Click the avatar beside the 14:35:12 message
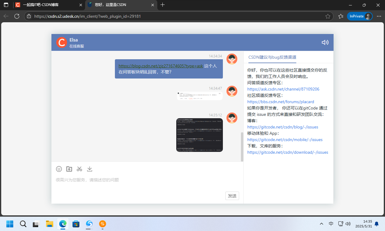The image size is (385, 231). click(232, 118)
